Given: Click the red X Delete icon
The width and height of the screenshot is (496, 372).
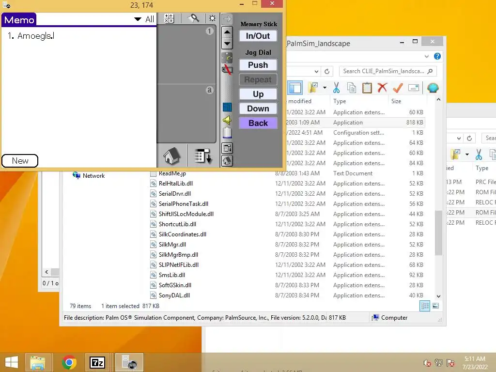Looking at the screenshot, I should tap(382, 87).
